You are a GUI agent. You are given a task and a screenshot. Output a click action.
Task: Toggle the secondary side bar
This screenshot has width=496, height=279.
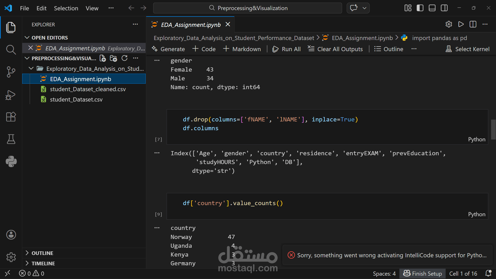click(x=444, y=8)
